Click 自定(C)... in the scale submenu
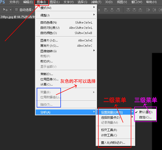Image resolution: width=162 pixels, height=150 pixels. click(146, 117)
